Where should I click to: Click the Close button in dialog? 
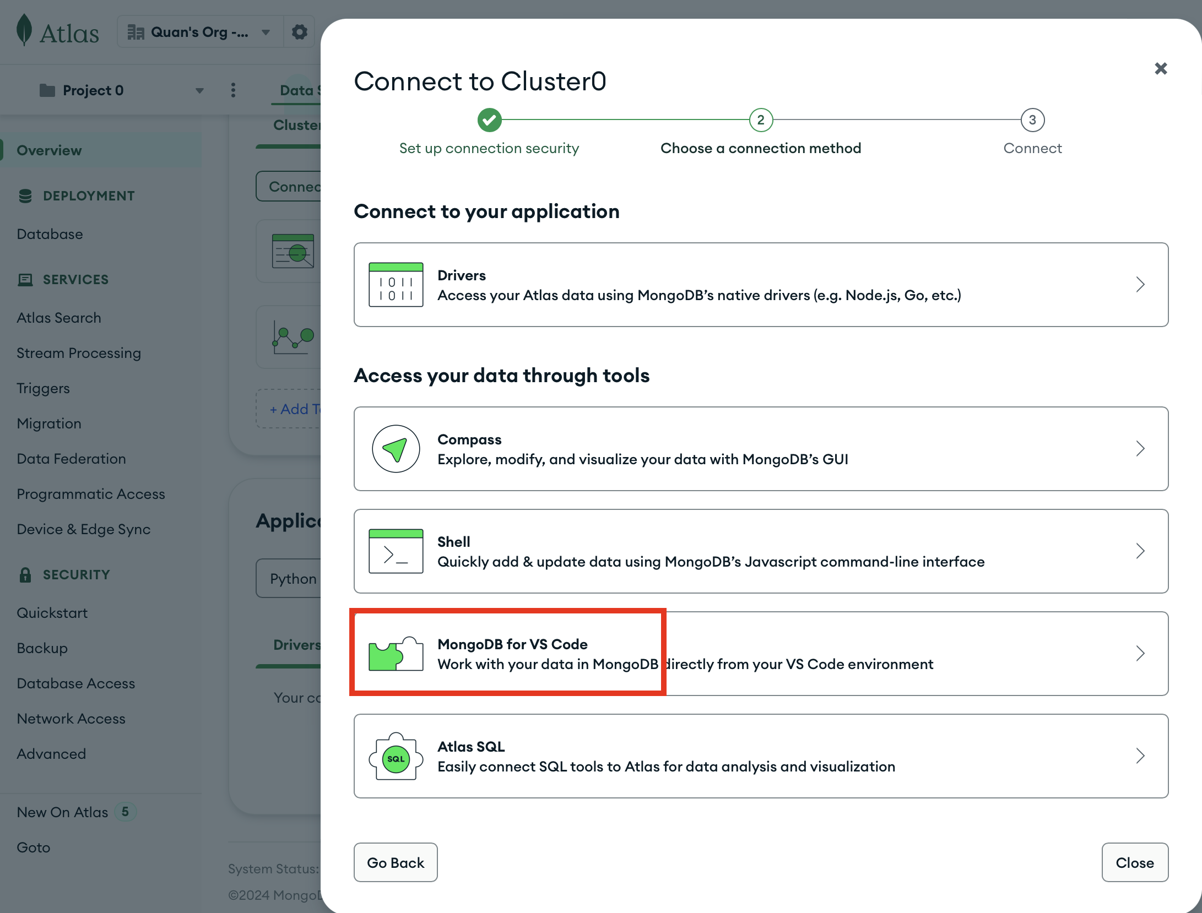1135,862
